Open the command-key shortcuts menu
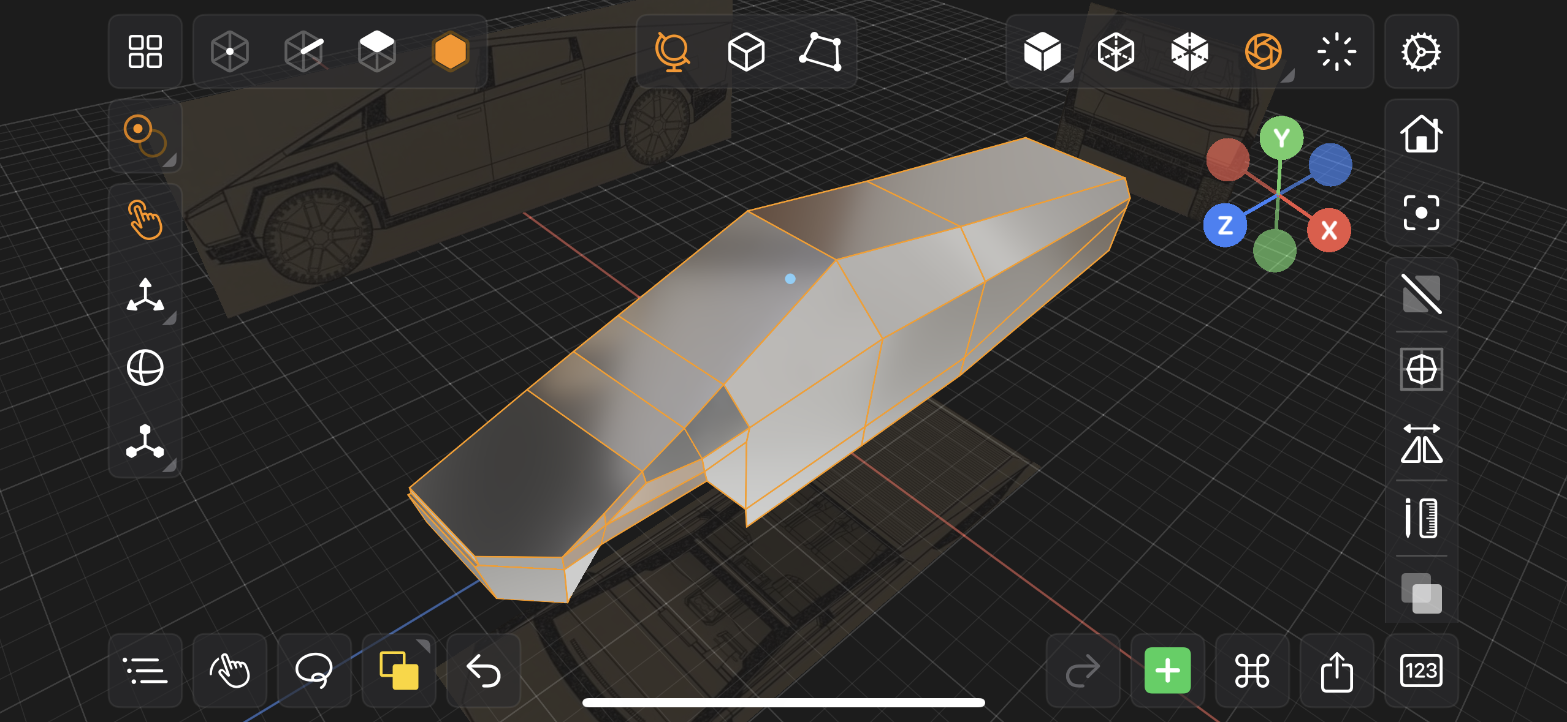The height and width of the screenshot is (722, 1567). click(x=1252, y=671)
